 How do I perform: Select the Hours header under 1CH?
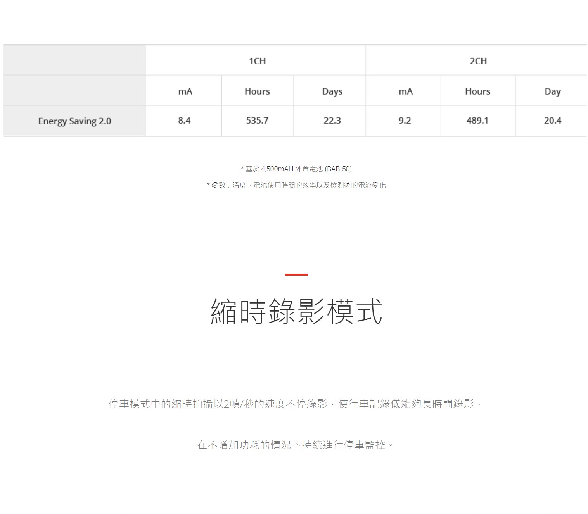(x=257, y=91)
